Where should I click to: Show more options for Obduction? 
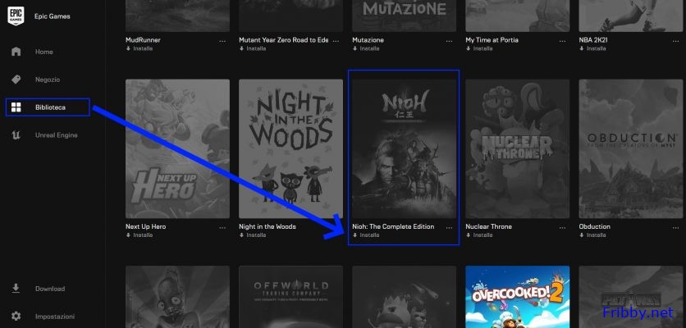[675, 227]
